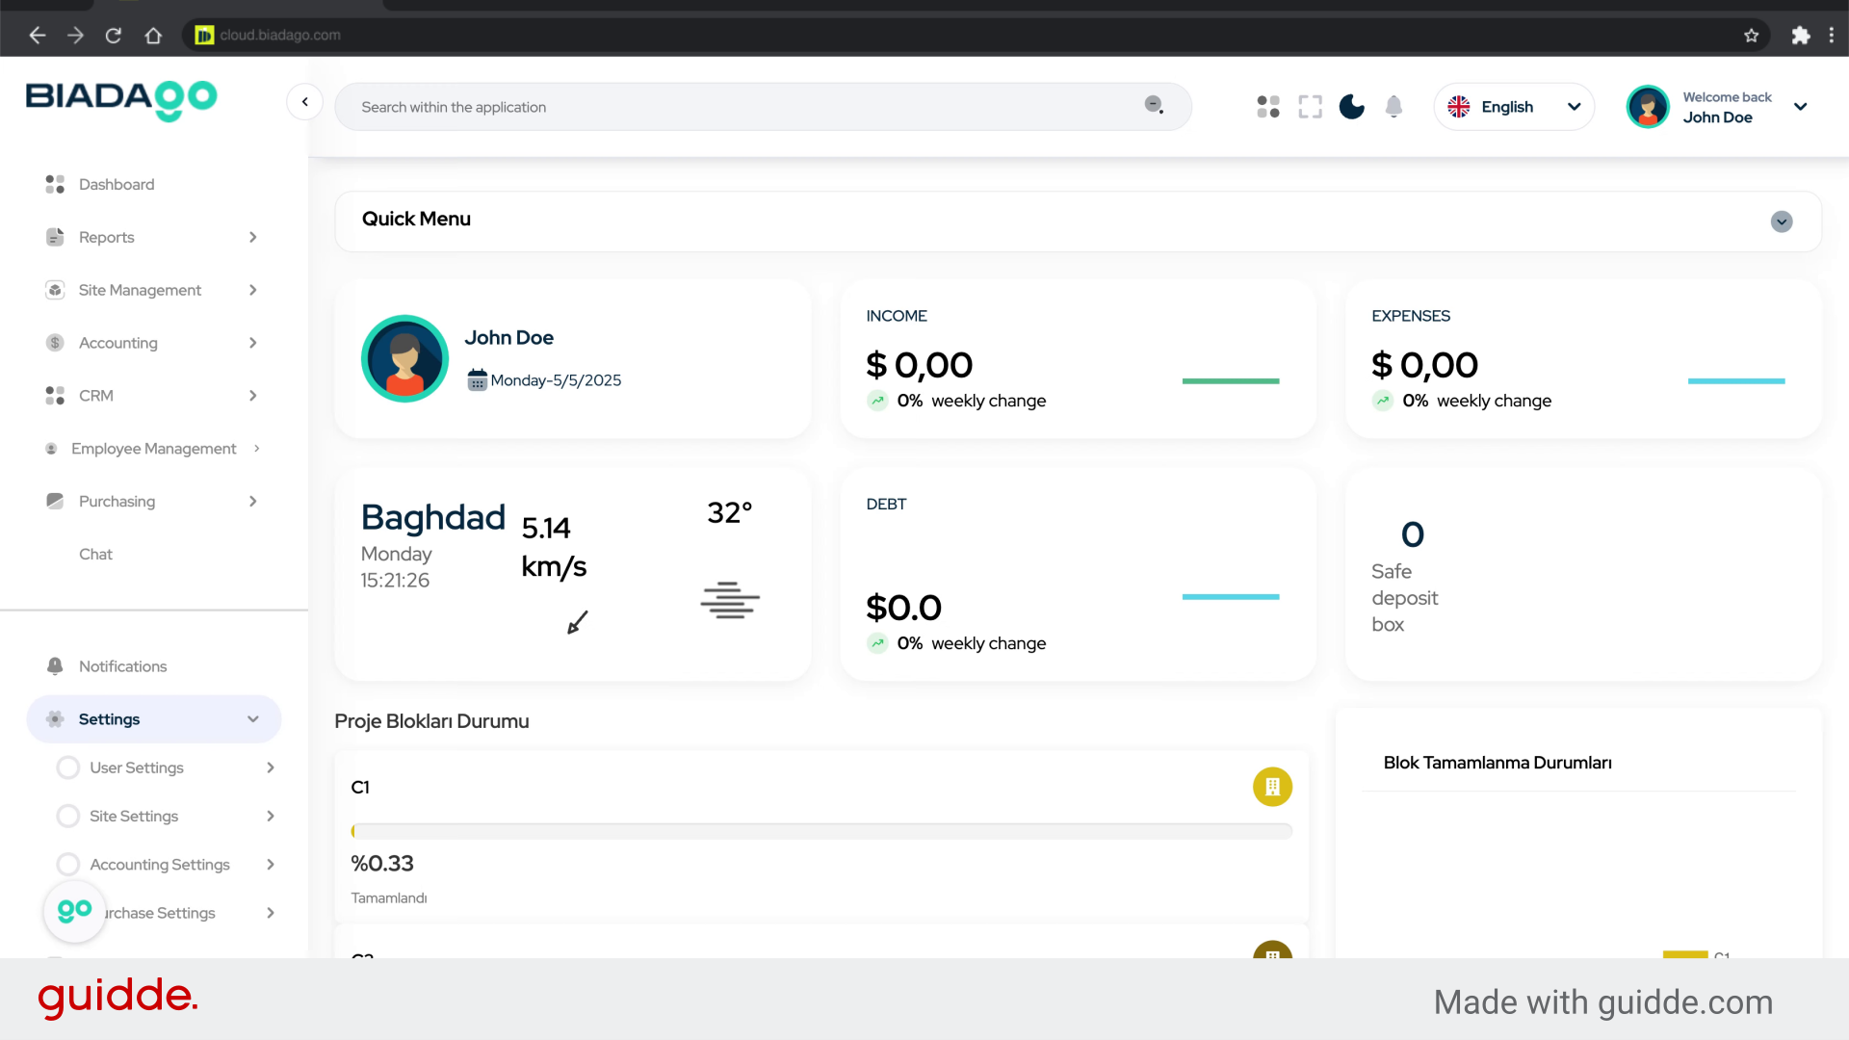This screenshot has height=1040, width=1849.
Task: Click the search magnifier icon in the search bar
Action: [x=1154, y=105]
